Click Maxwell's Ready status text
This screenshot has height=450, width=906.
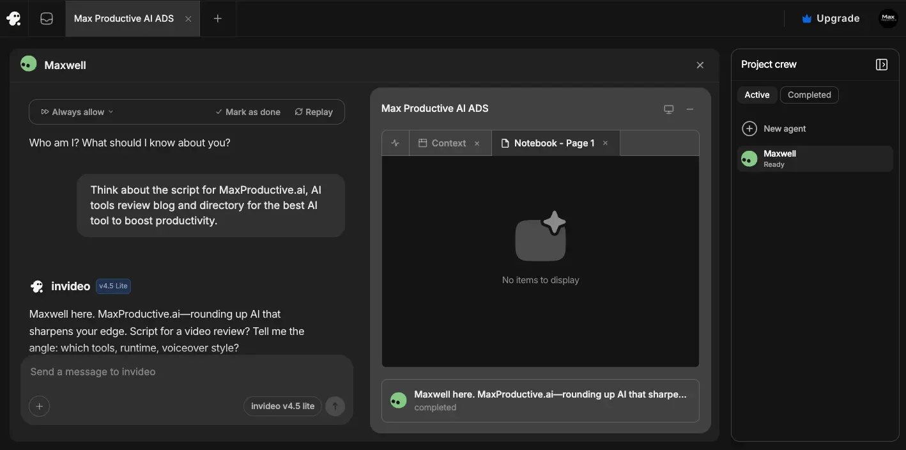click(774, 164)
